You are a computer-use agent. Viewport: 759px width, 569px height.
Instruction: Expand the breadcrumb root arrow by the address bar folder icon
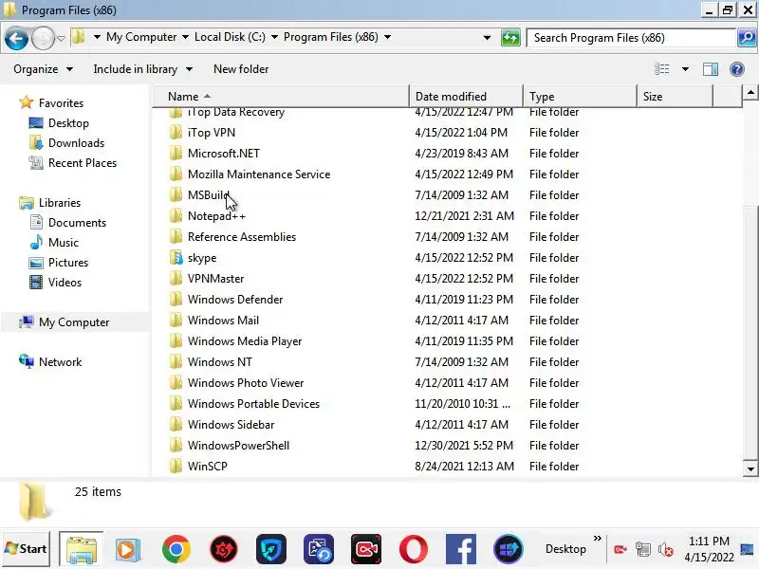[97, 37]
